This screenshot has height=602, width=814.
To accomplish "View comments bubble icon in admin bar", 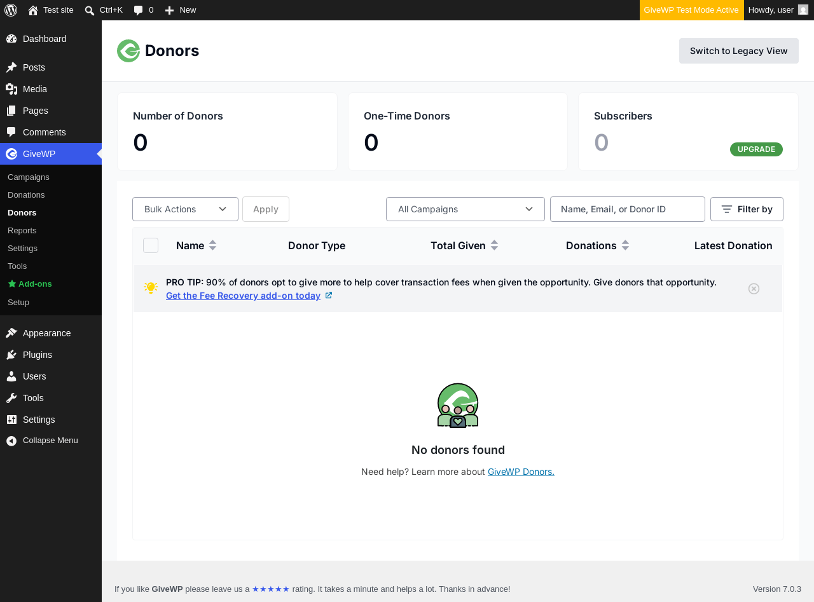I will (x=139, y=10).
